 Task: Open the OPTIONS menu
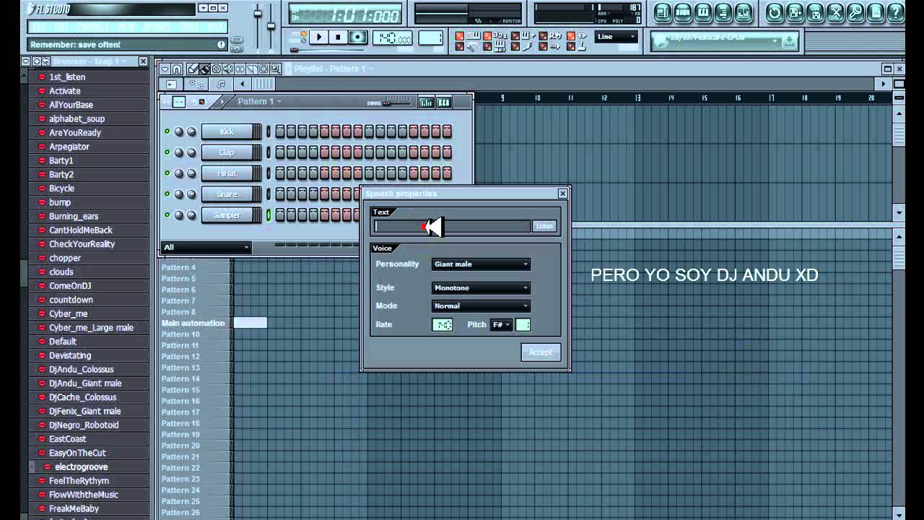[x=157, y=27]
